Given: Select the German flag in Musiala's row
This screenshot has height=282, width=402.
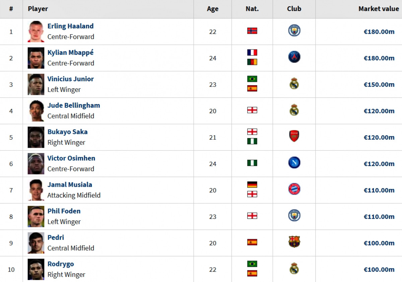Looking at the screenshot, I should (x=252, y=185).
